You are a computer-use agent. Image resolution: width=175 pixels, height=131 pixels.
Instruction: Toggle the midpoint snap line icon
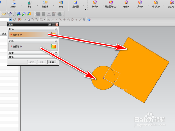click(x=57, y=20)
